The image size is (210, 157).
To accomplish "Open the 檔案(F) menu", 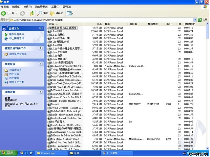I will pyautogui.click(x=5, y=7).
